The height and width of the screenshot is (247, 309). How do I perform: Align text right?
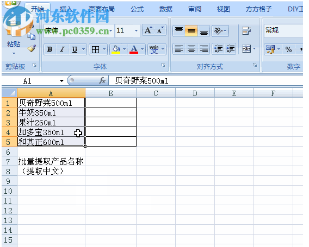[x=203, y=48]
